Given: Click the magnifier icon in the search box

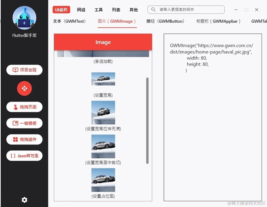Looking at the screenshot, I should (x=154, y=10).
